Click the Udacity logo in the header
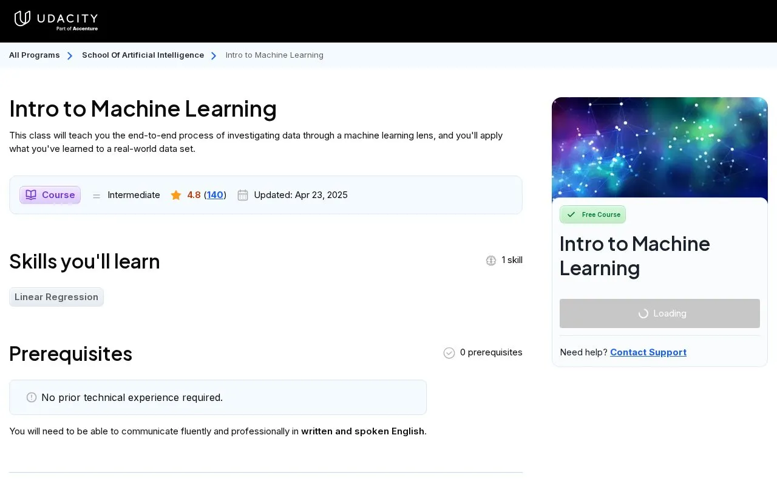This screenshot has height=486, width=777. coord(56,20)
